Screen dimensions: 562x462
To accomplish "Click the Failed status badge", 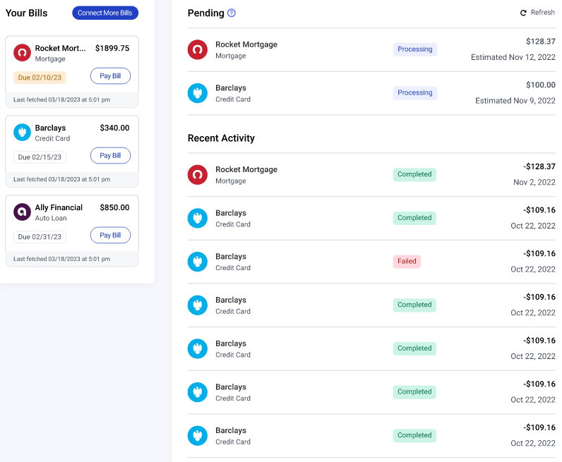I will 407,262.
